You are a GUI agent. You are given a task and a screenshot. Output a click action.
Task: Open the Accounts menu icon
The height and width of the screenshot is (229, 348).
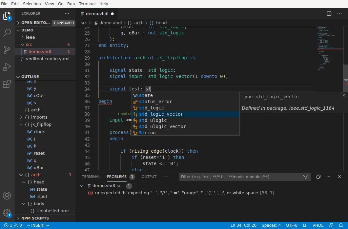[7, 196]
